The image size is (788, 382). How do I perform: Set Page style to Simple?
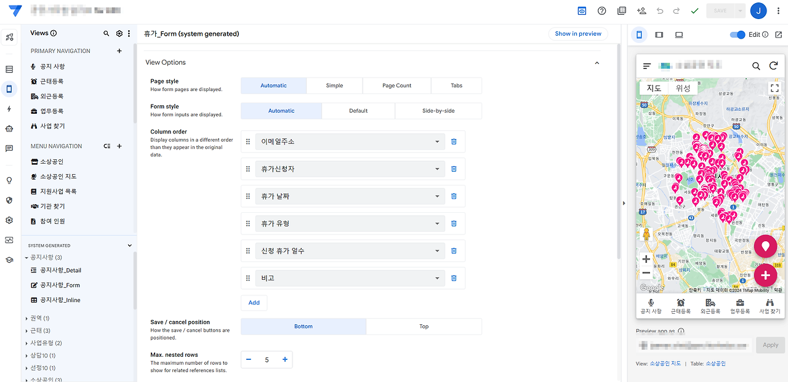click(x=334, y=86)
